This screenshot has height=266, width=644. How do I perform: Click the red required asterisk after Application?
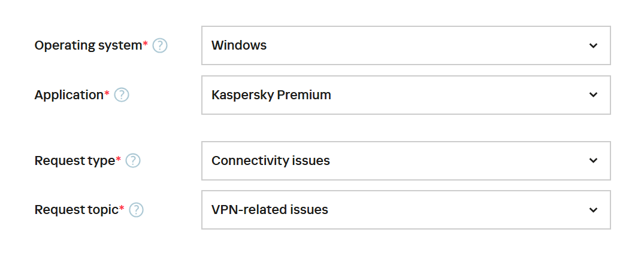pos(107,93)
